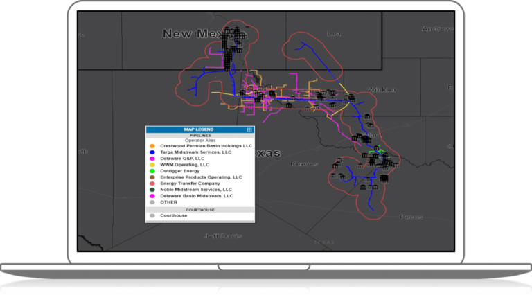Click the dark green Noble Midstream legend dot
This screenshot has height=295, width=532.
(152, 190)
